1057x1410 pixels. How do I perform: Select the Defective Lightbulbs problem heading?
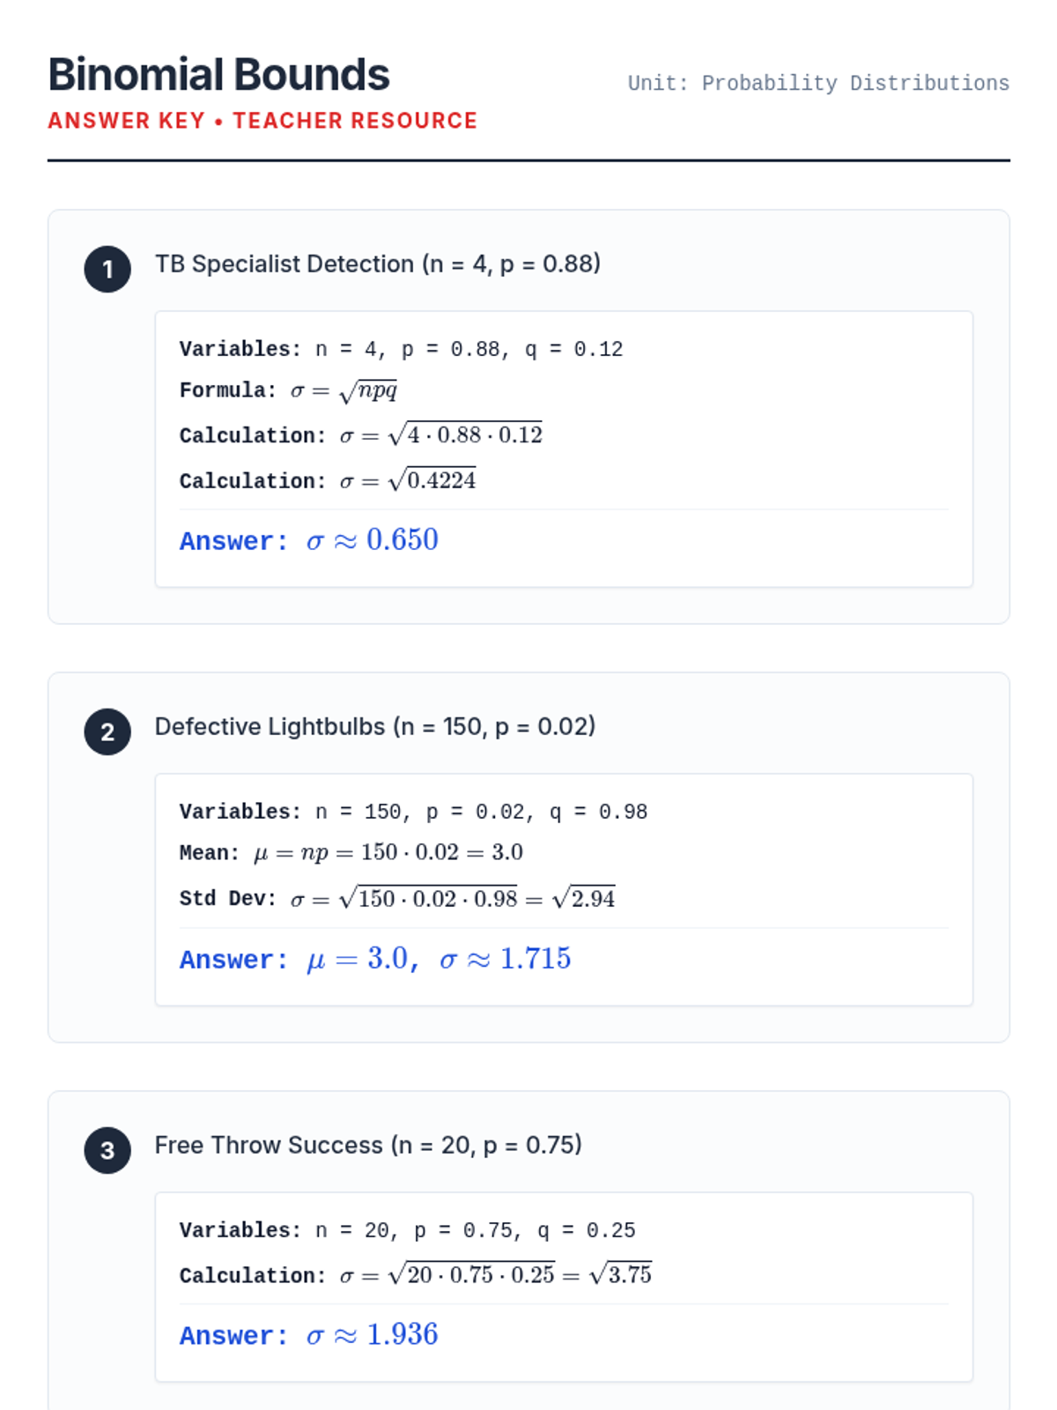[x=375, y=727]
